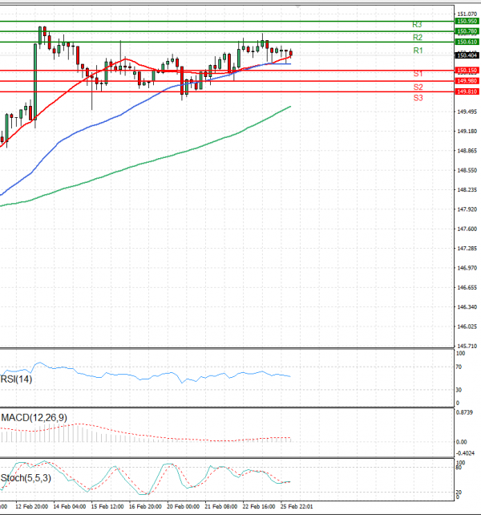Click the 15 Feb 12:00 time label
This screenshot has height=515, width=481.
coord(107,506)
